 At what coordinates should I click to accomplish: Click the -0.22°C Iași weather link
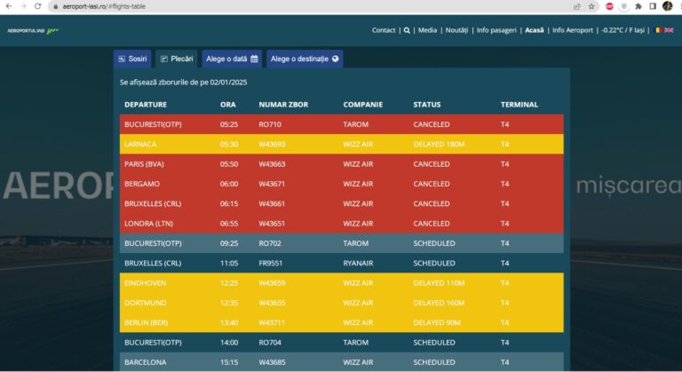tap(623, 30)
